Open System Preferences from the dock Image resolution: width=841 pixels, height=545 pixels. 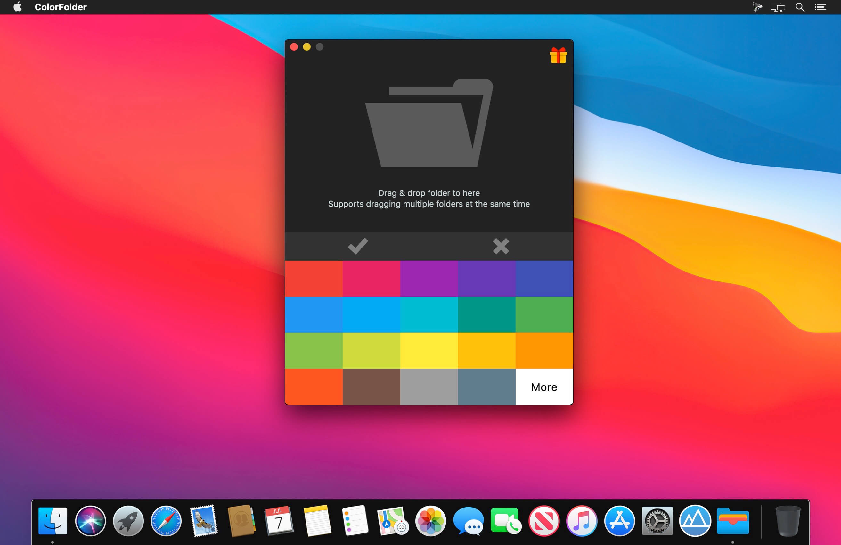[x=657, y=521]
